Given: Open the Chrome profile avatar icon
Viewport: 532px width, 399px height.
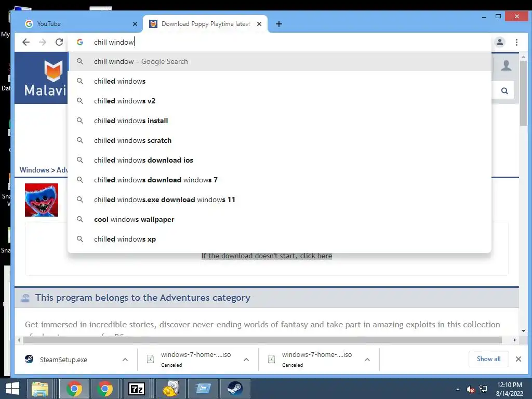Looking at the screenshot, I should 500,42.
